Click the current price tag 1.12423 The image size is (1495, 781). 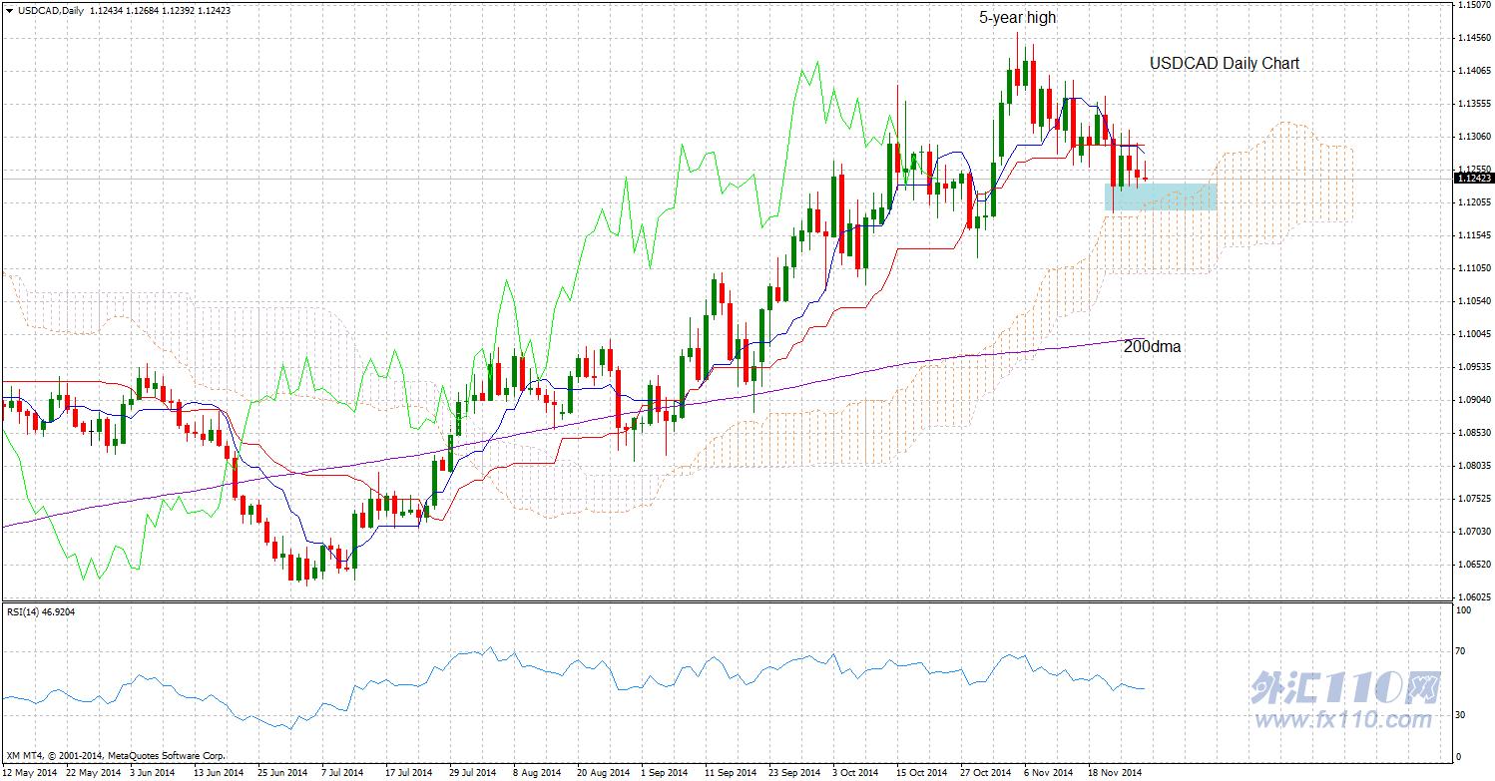click(x=1473, y=178)
